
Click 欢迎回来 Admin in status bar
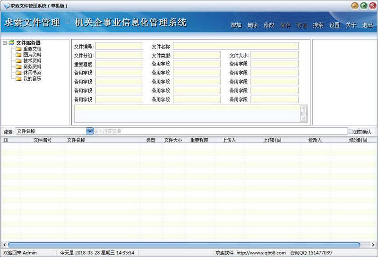(20, 253)
